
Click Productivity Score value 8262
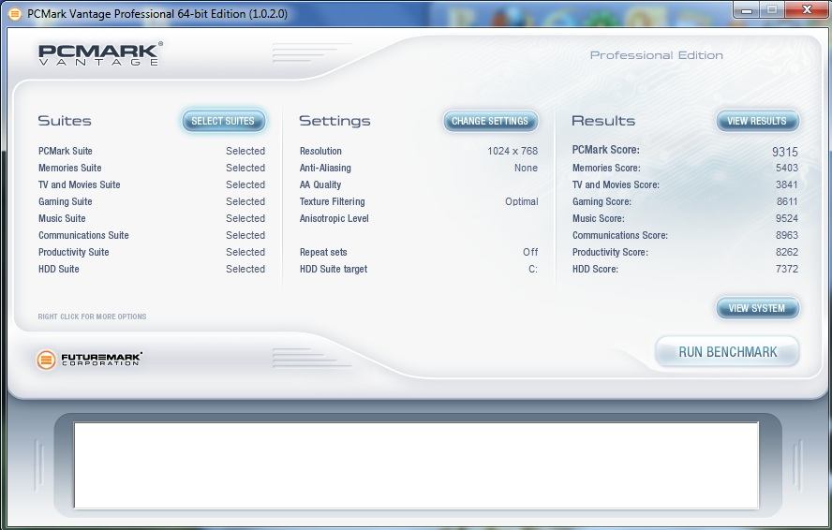[x=787, y=253]
